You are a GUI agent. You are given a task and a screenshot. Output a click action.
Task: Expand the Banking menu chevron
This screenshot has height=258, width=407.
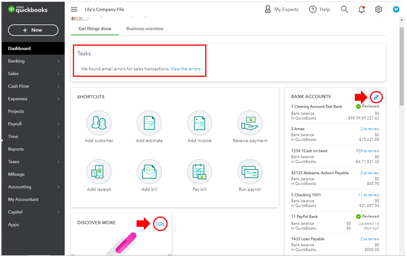point(59,61)
